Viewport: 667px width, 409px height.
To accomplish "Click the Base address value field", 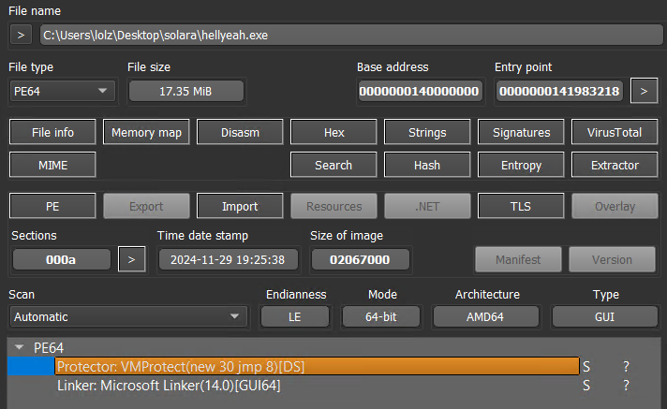I will (420, 91).
